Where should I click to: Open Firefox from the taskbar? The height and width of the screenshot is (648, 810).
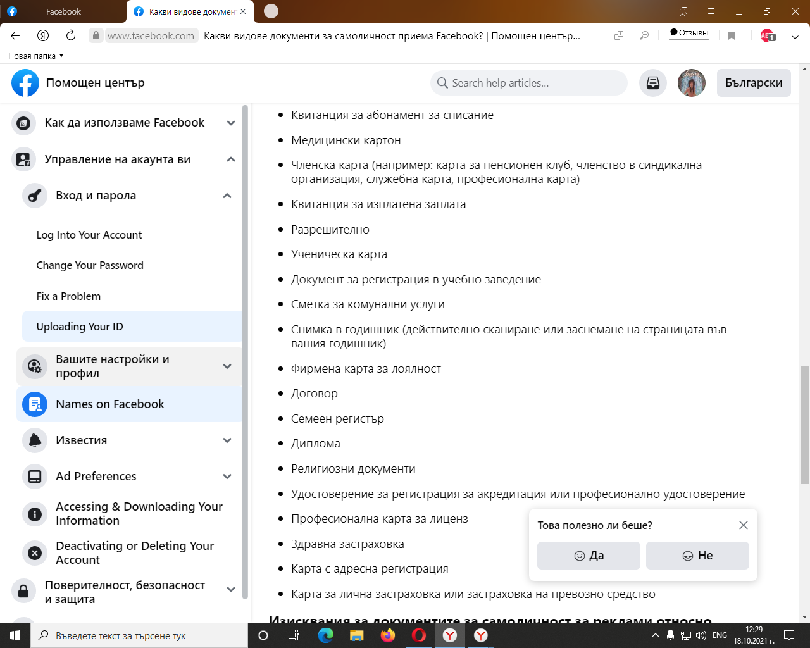pos(388,635)
